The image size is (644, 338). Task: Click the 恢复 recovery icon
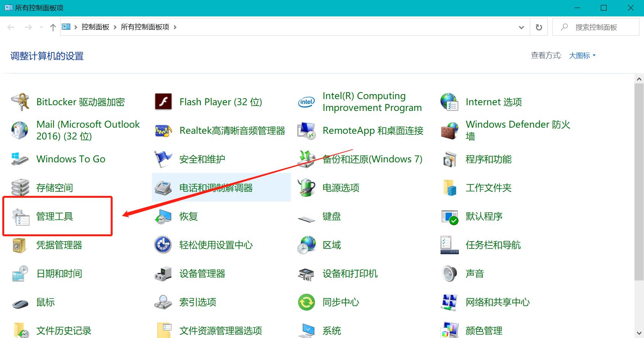[x=163, y=216]
